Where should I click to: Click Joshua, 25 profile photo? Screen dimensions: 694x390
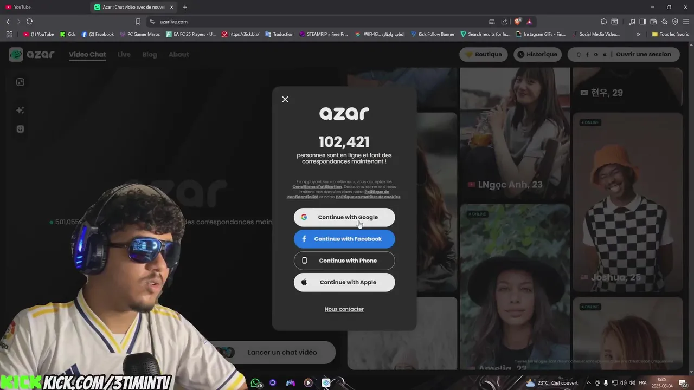[x=627, y=203]
